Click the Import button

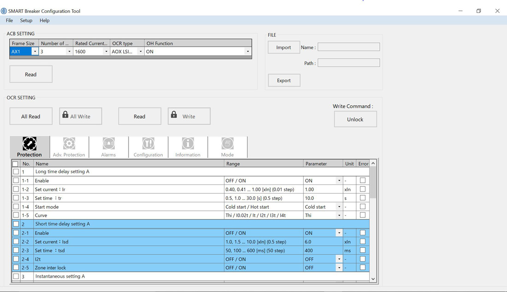coord(283,47)
